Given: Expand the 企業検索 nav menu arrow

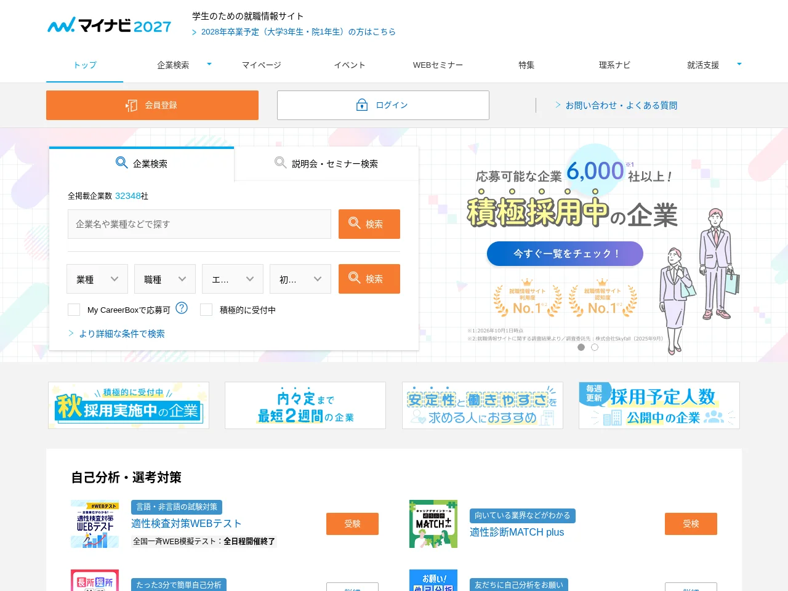Looking at the screenshot, I should [x=209, y=64].
